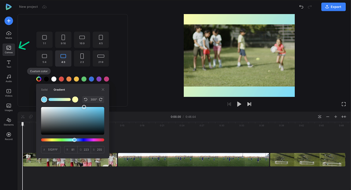
Task: Click the G value field
Action: pos(84,150)
